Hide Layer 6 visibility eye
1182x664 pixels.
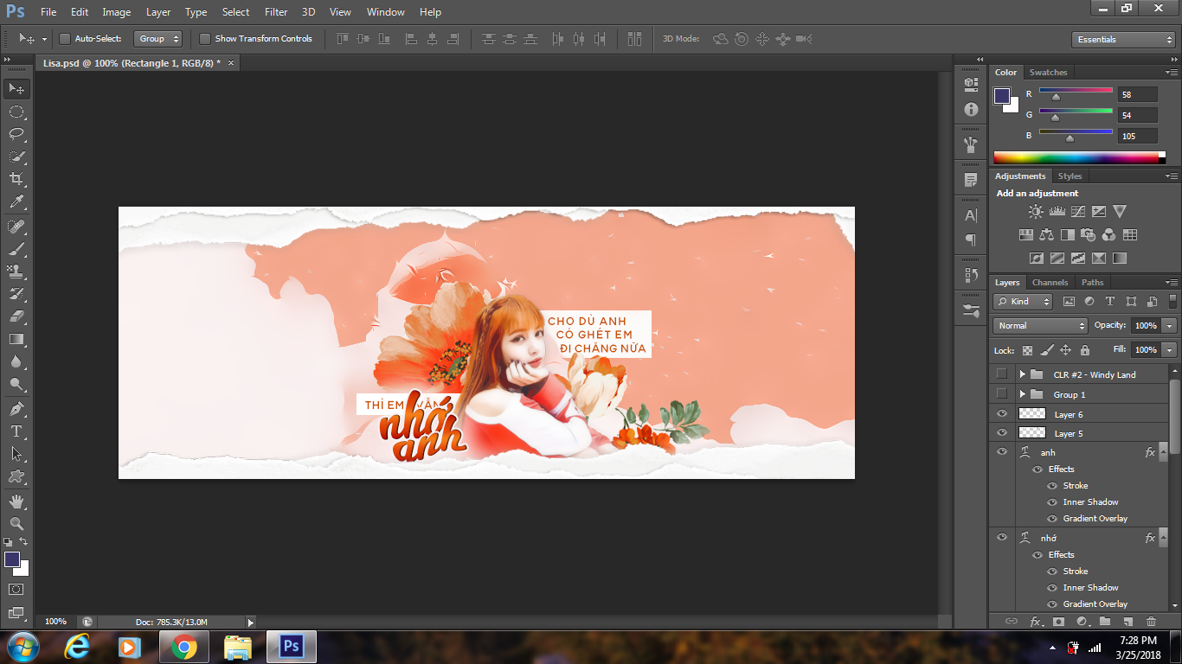tap(1002, 413)
